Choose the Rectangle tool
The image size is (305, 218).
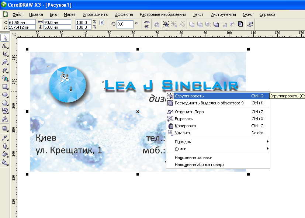[5, 86]
